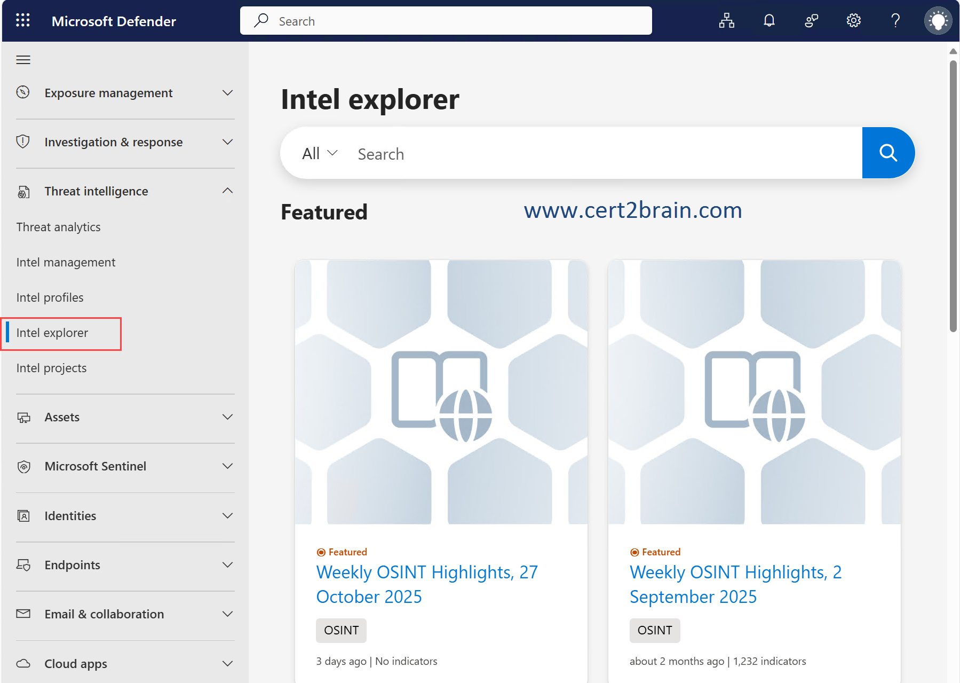Open the app launcher waffle icon

pyautogui.click(x=23, y=21)
